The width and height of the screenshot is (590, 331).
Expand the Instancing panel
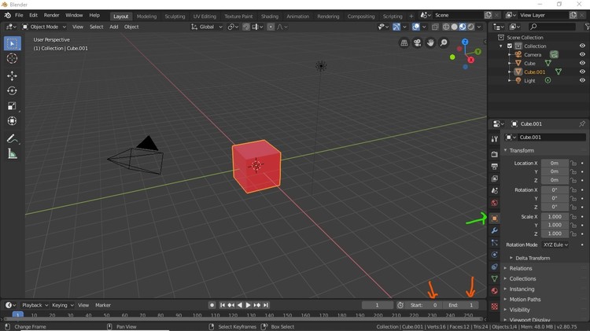[522, 289]
